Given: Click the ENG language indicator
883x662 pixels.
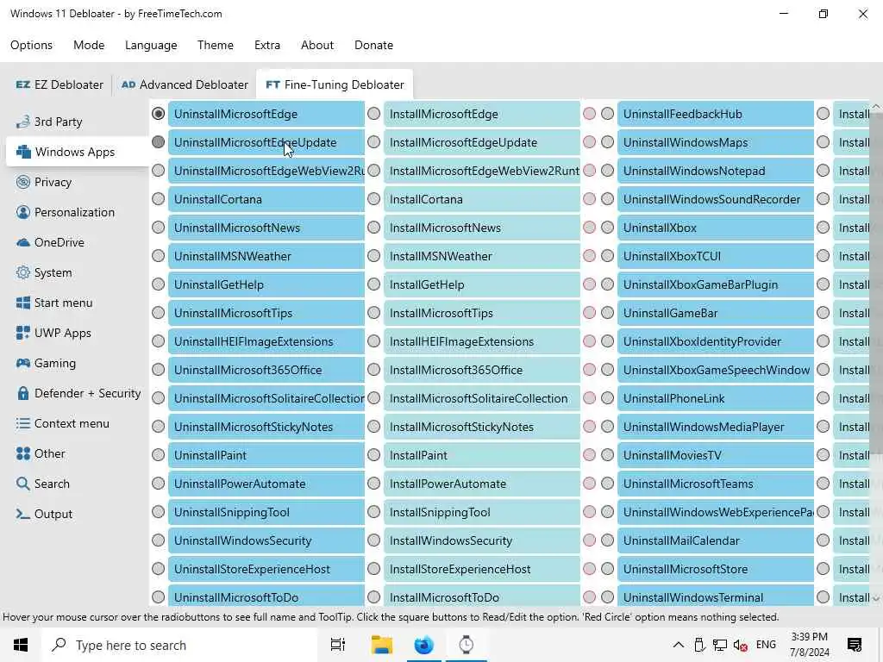Looking at the screenshot, I should (x=766, y=645).
